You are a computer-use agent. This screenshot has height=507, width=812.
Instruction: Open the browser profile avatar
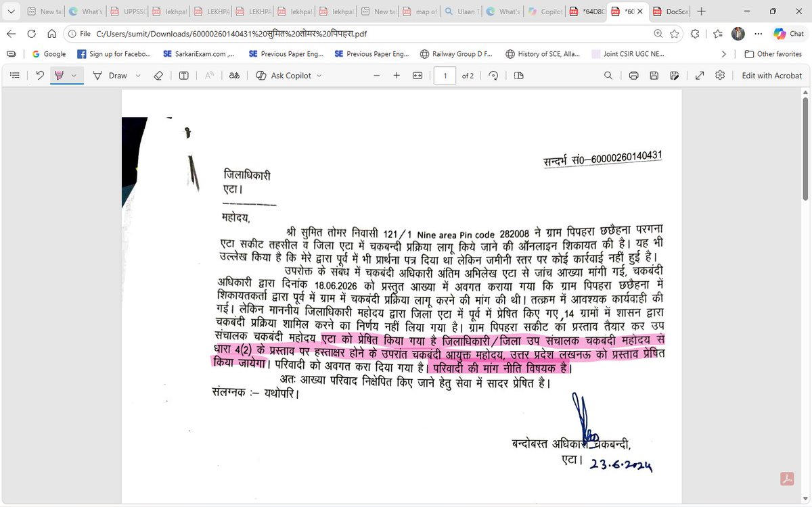tap(738, 33)
